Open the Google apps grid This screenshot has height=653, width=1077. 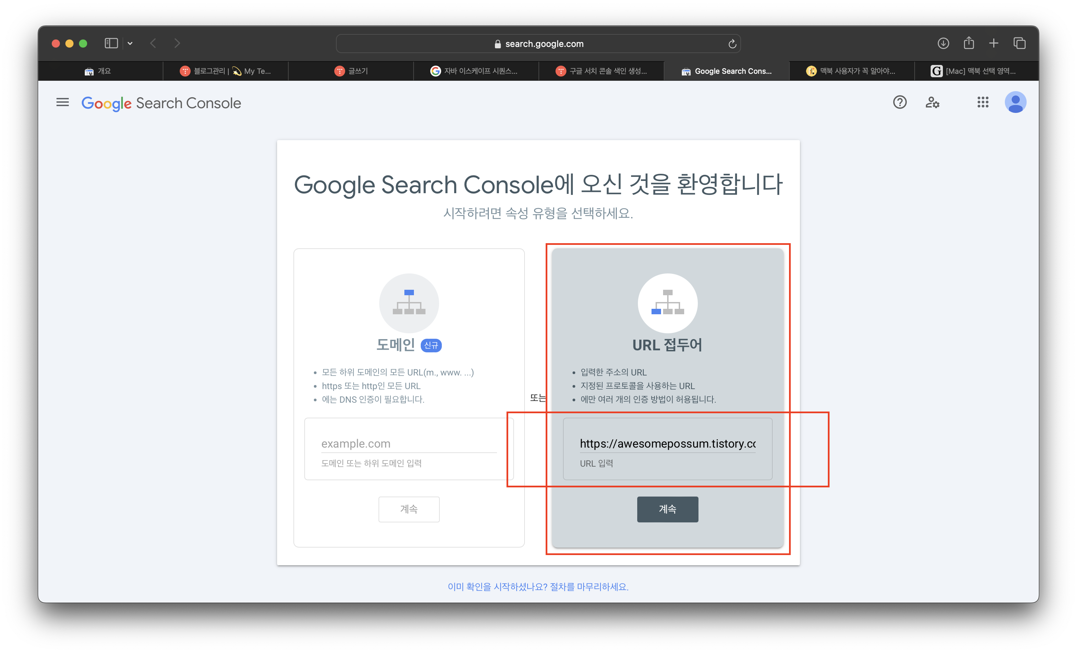coord(983,103)
